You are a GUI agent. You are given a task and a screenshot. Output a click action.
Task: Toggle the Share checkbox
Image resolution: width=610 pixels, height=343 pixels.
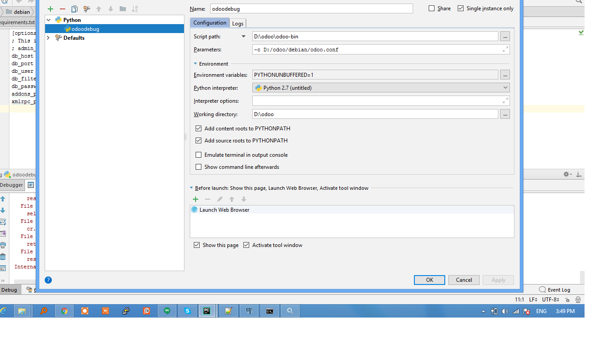point(431,8)
